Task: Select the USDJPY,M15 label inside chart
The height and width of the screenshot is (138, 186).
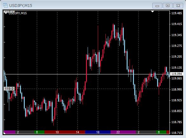Action: (x=18, y=13)
